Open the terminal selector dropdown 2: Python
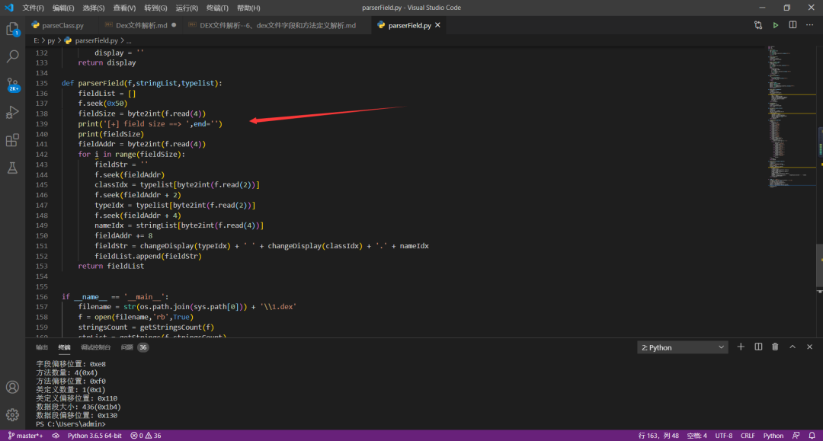Viewport: 823px width, 441px height. [x=682, y=347]
